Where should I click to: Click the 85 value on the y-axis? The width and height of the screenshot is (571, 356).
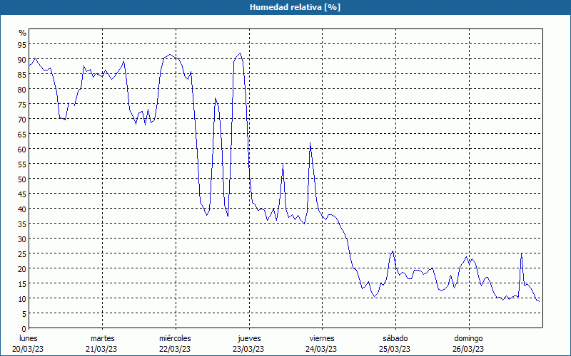(22, 74)
